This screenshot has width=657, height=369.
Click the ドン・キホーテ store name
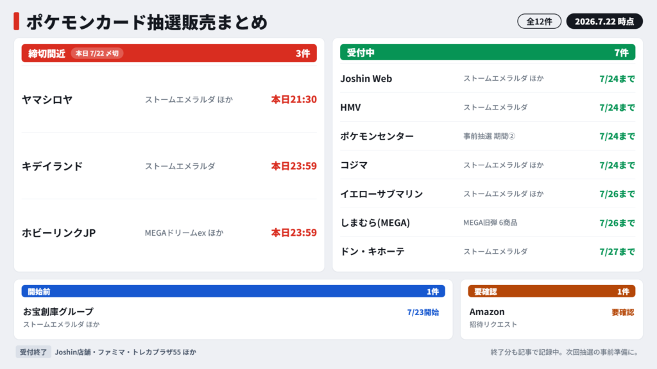pos(373,251)
